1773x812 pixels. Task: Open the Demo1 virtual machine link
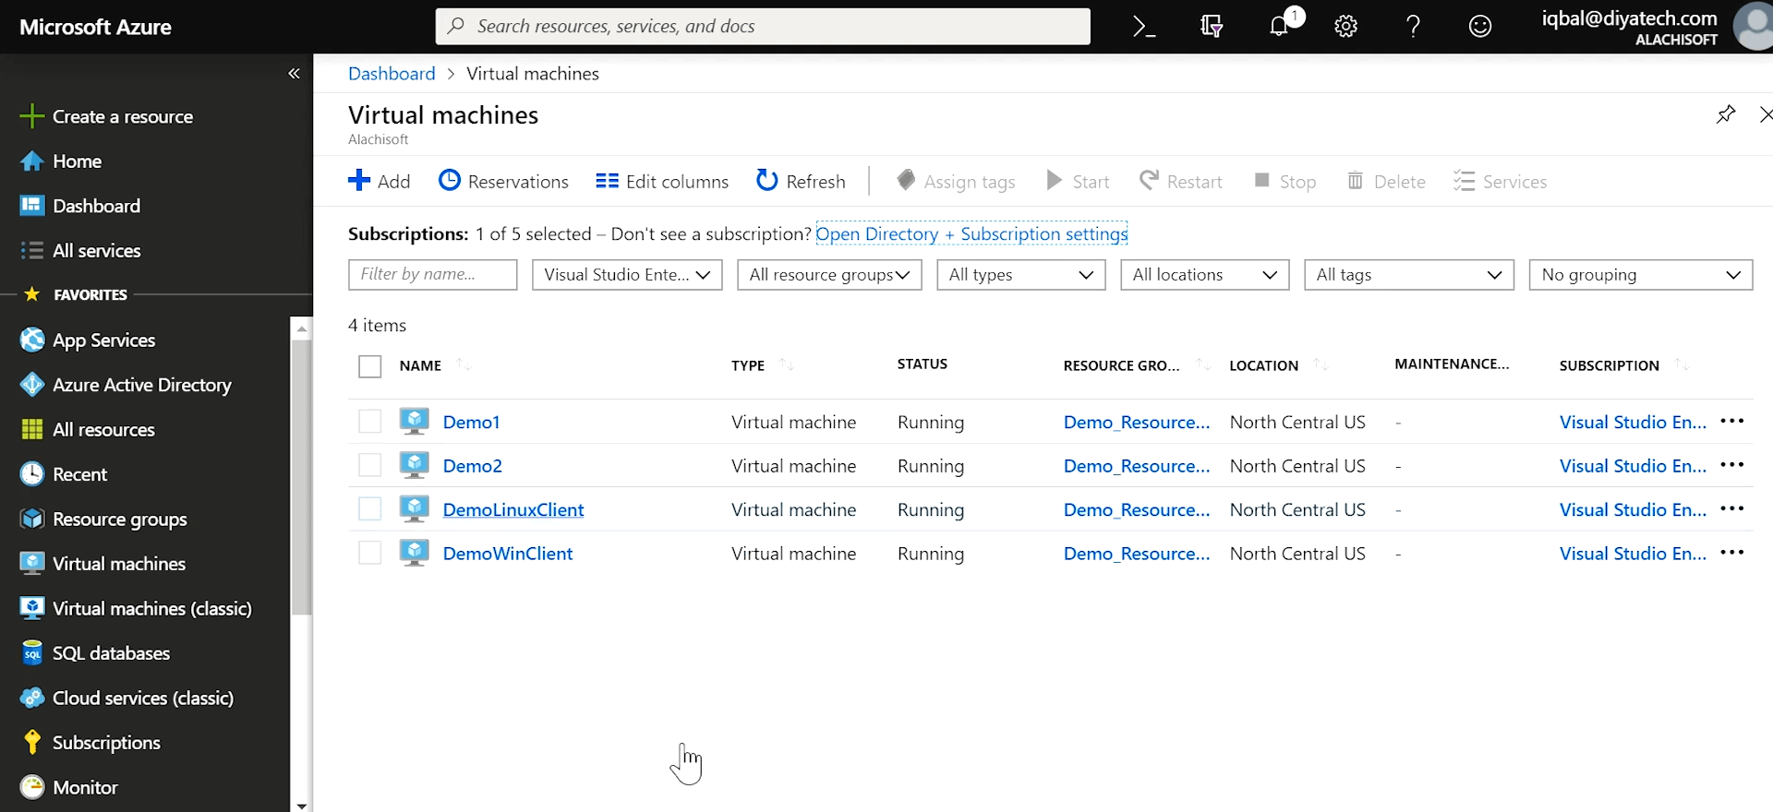tap(471, 422)
